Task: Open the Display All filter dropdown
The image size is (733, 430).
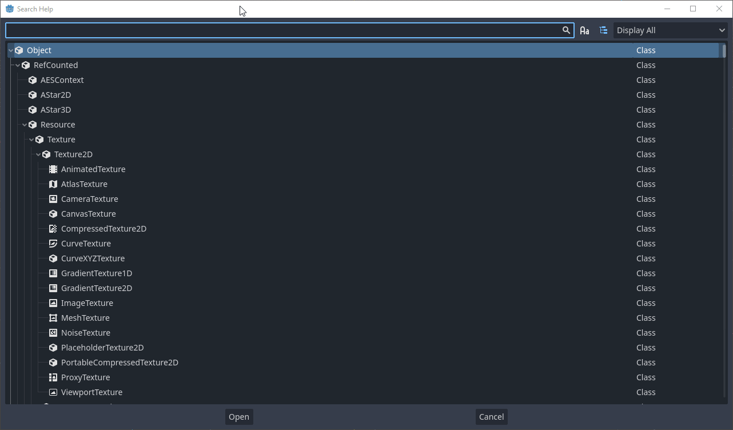Action: point(670,30)
